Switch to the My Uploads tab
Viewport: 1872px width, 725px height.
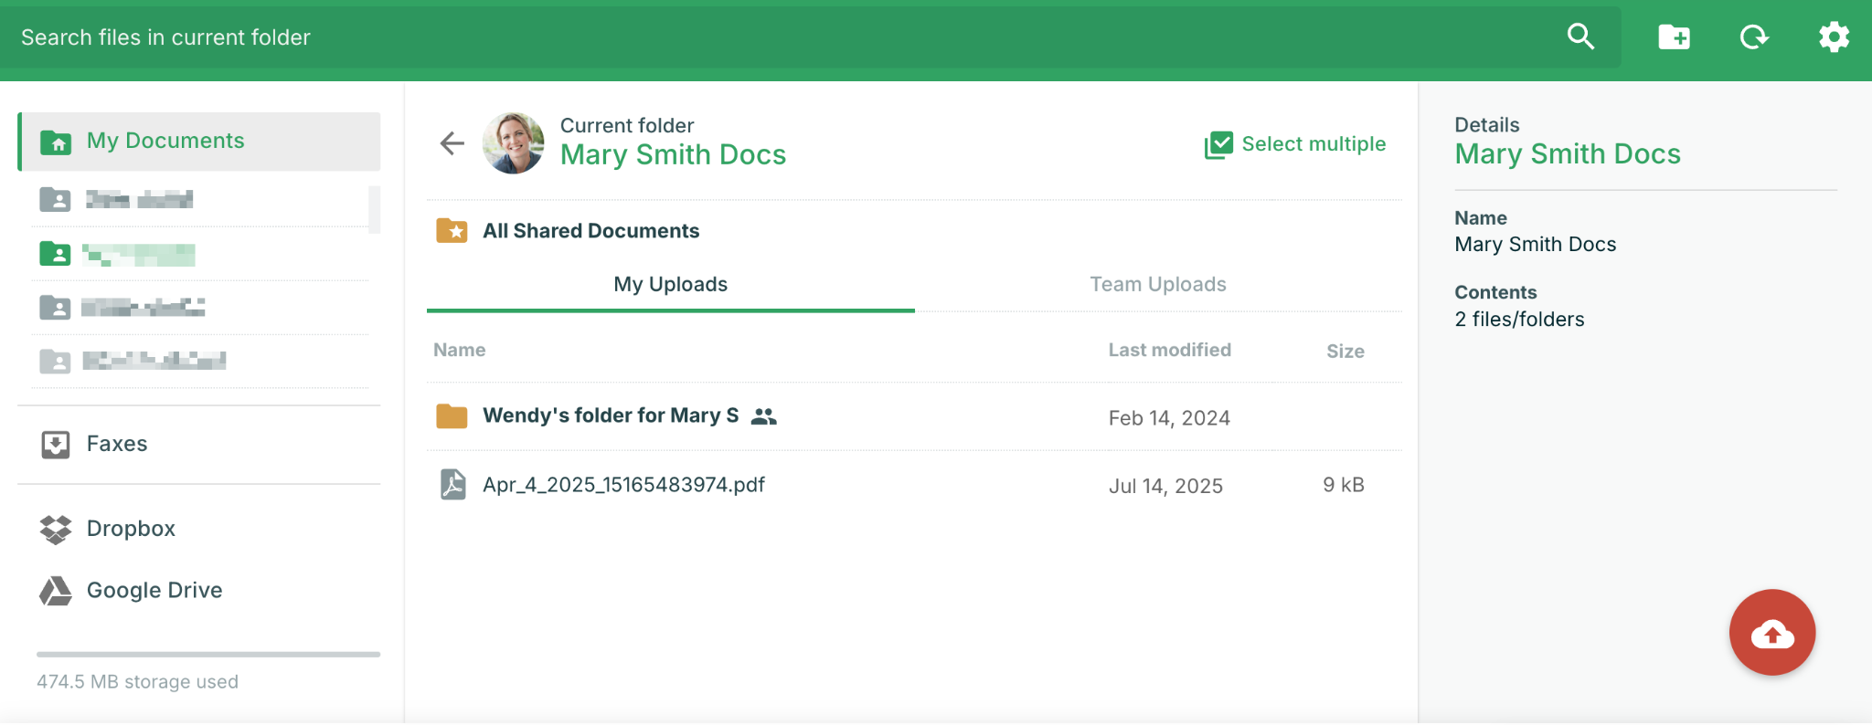point(670,285)
